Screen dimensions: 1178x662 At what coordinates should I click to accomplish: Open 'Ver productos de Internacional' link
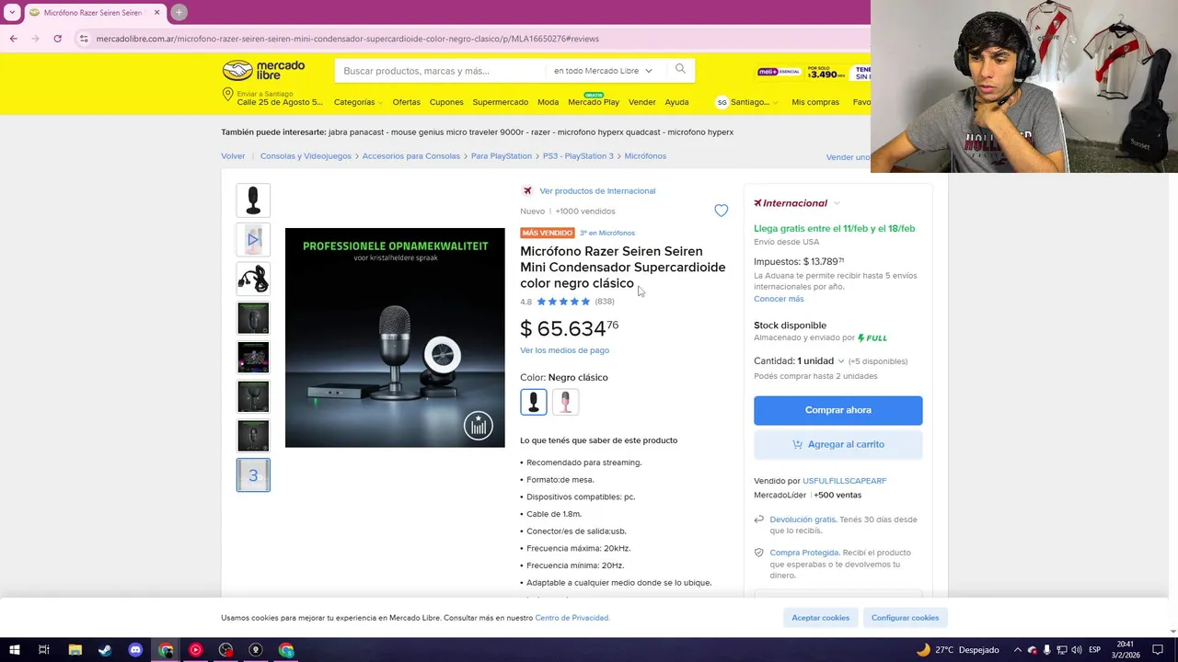point(597,191)
